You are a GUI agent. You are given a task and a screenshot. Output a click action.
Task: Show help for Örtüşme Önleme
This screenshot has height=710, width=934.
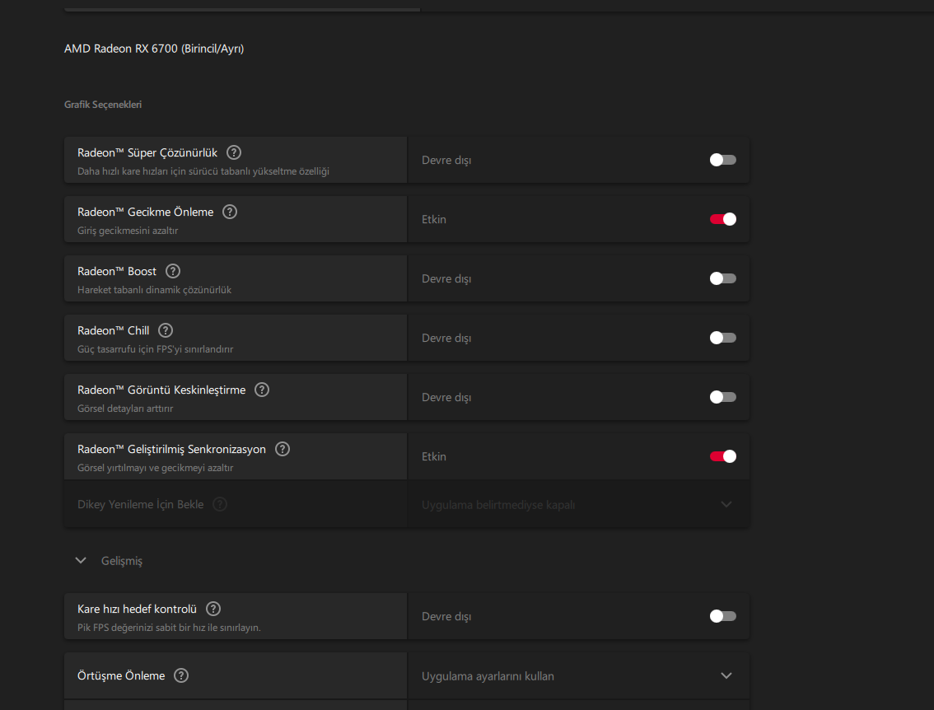(181, 675)
